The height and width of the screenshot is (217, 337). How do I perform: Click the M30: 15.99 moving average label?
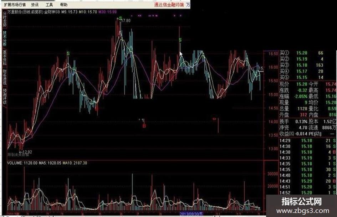[107, 12]
